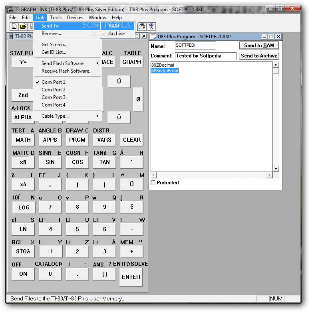Click the Open folder toolbar icon
Viewport: 310px width, 312px height.
(x=23, y=26)
